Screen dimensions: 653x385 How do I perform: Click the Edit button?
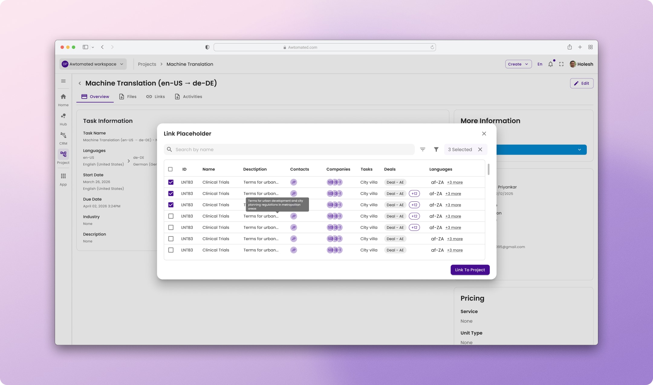click(x=582, y=83)
